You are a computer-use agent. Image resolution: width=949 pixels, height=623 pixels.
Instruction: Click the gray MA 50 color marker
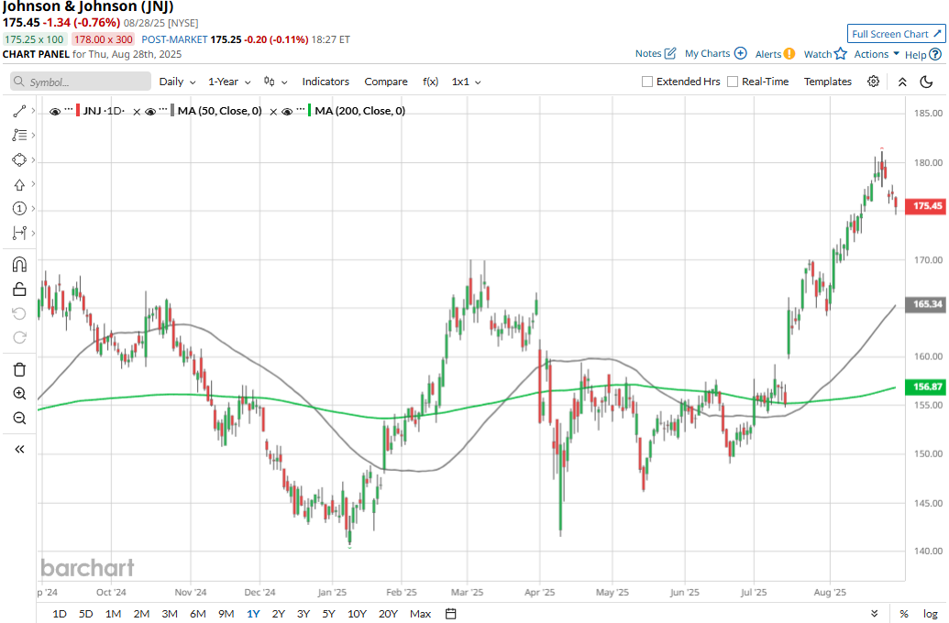click(172, 111)
